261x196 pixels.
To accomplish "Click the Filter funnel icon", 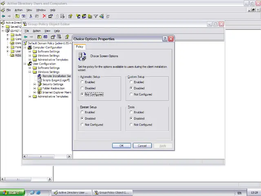I will 96,16.
